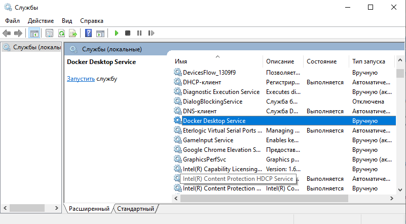
Task: Open Help via the blue question mark icon
Action: 88,33
